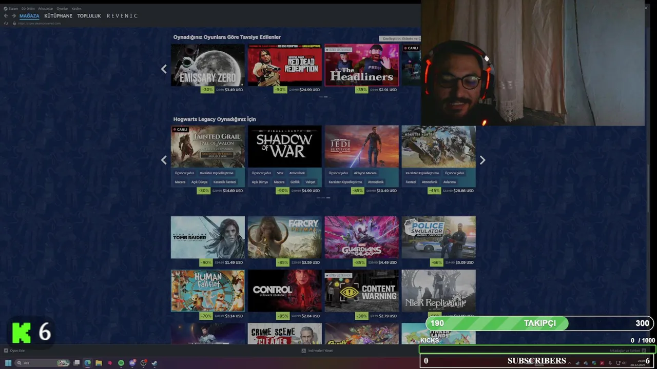Click the 'Aksiyon Macera' tag under Jedi Survivor
657x369 pixels.
[365, 173]
